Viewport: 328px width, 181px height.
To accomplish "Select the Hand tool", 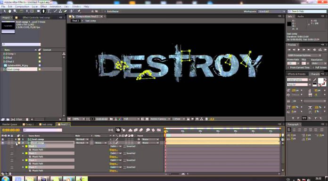I will click(10, 11).
